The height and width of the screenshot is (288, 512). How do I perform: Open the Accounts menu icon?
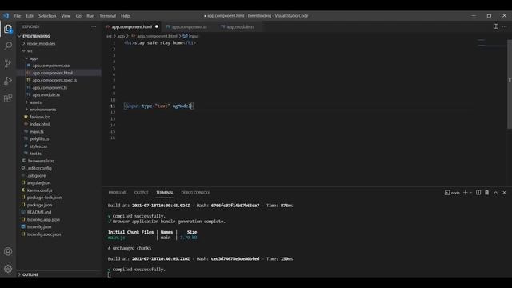(x=8, y=251)
